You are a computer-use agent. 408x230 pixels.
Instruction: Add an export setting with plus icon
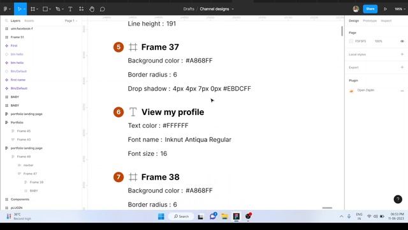pyautogui.click(x=402, y=67)
